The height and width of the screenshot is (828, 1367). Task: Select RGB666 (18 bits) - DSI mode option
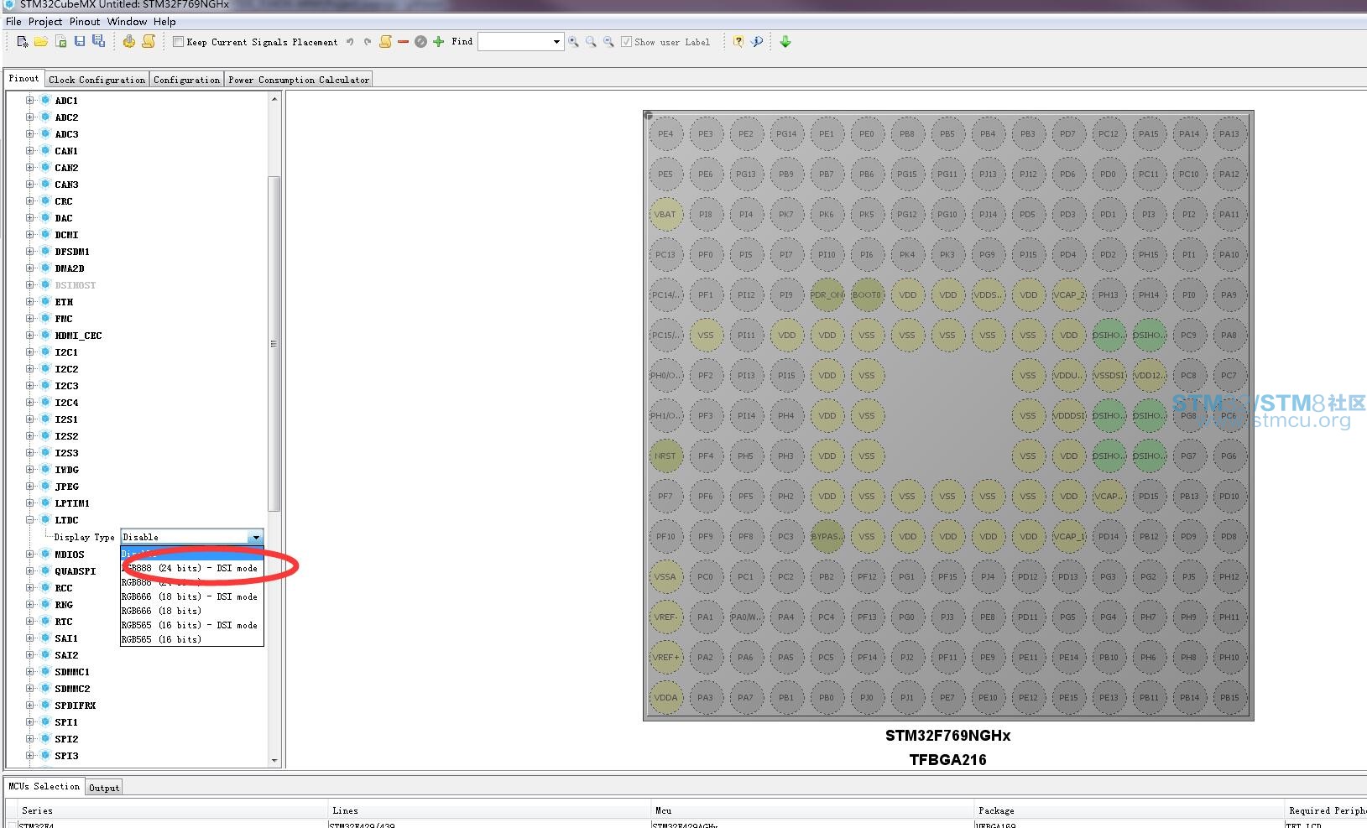(192, 596)
